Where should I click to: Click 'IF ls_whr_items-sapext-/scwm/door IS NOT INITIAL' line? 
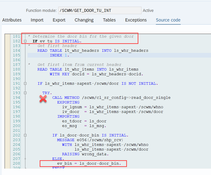(x=98, y=84)
